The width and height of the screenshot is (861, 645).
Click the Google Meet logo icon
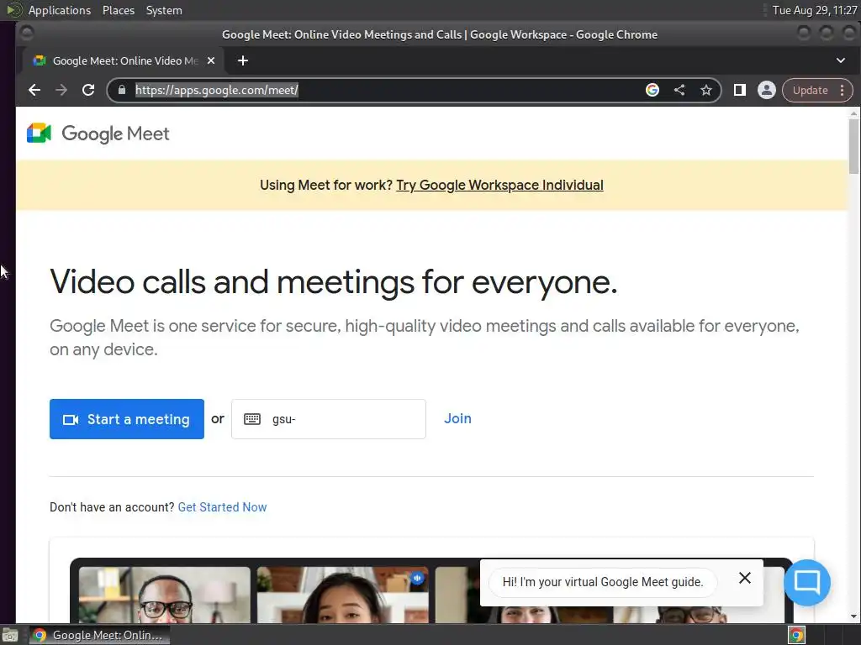coord(39,134)
